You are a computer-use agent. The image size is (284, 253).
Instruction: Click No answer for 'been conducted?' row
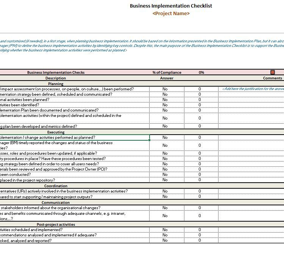pyautogui.click(x=165, y=174)
